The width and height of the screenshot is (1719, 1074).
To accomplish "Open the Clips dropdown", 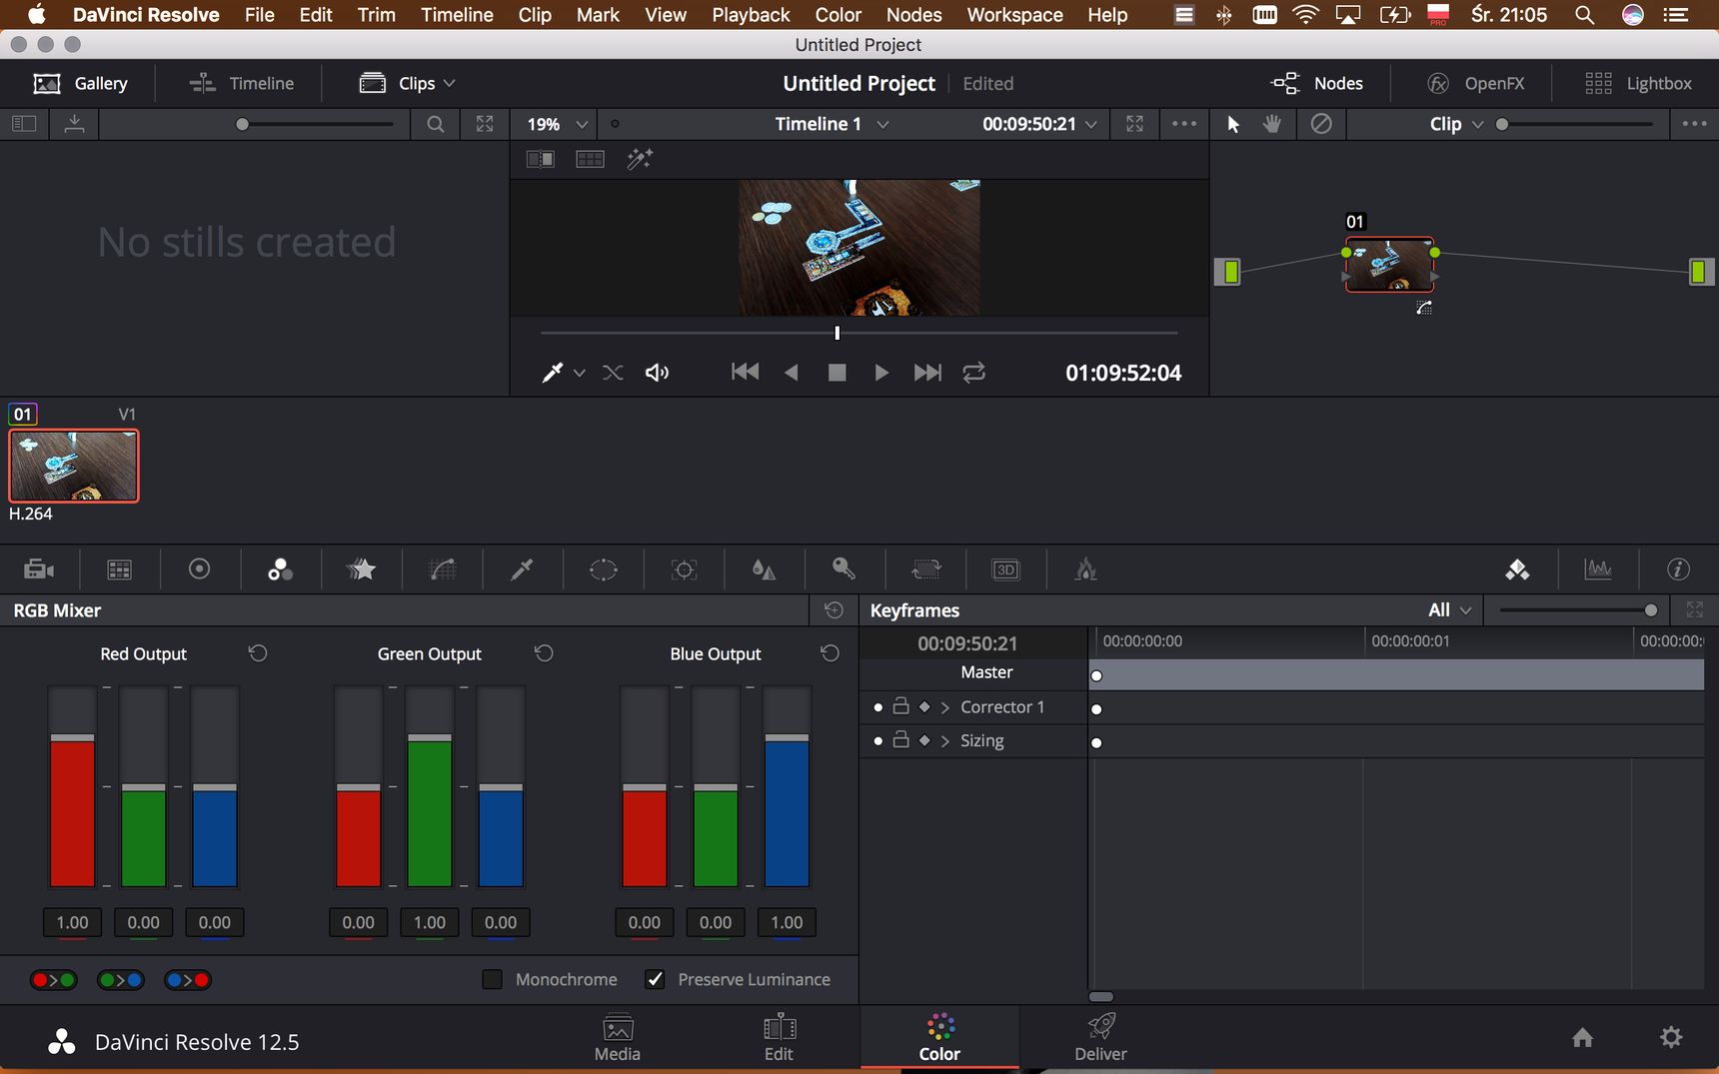I will (408, 83).
